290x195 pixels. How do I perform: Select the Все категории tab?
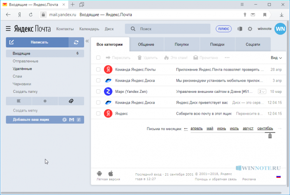pos(109,44)
